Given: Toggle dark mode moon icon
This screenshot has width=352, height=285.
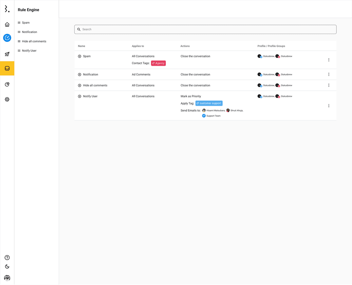Looking at the screenshot, I should [7, 267].
